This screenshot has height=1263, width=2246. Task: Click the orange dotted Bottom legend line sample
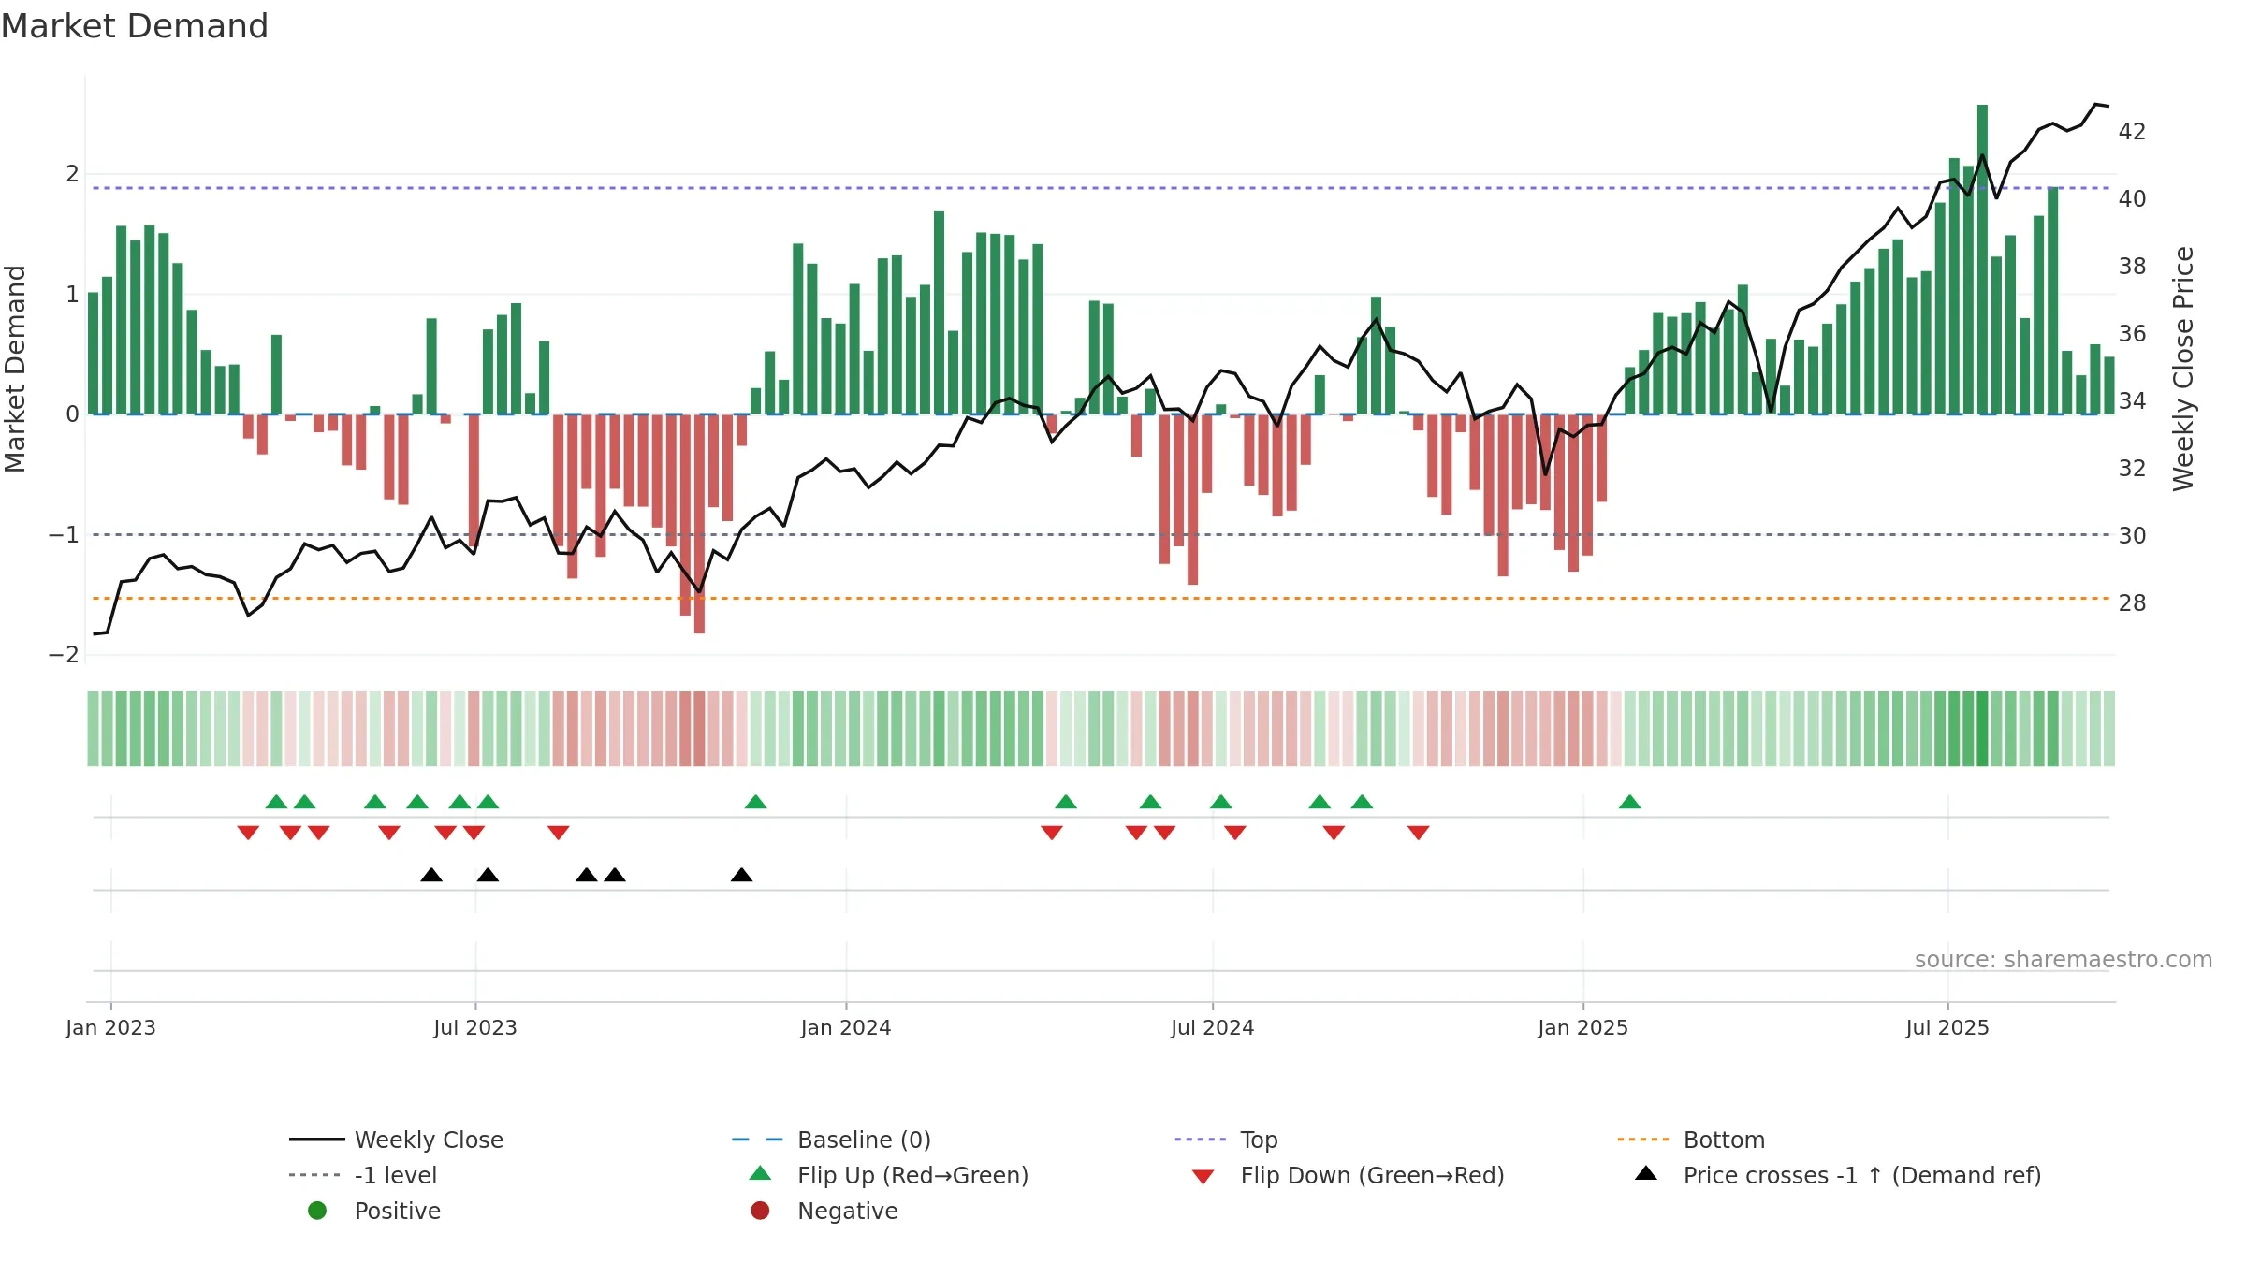tap(1643, 1140)
